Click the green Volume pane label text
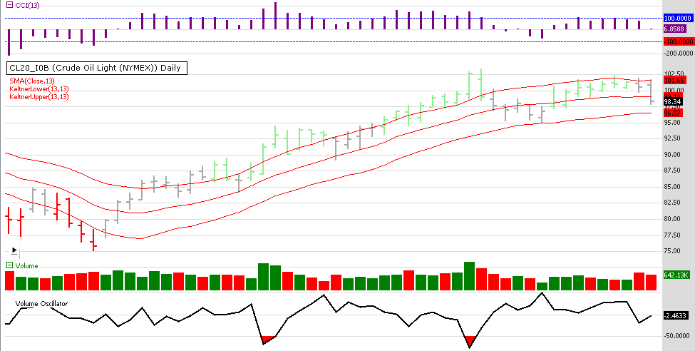 point(27,265)
